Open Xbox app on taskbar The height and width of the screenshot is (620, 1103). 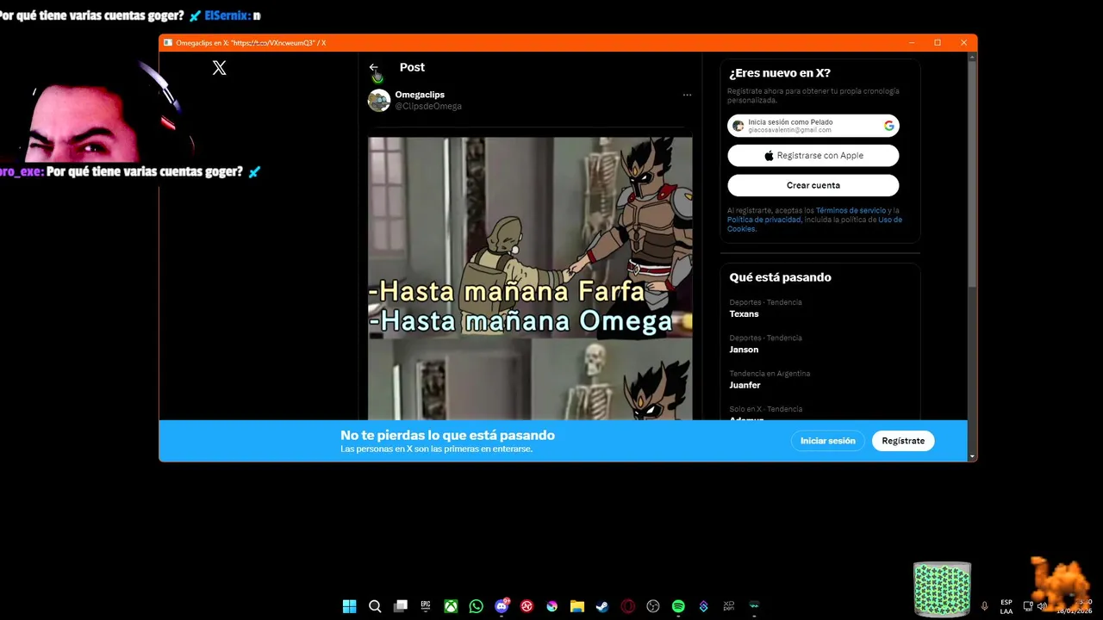[451, 606]
